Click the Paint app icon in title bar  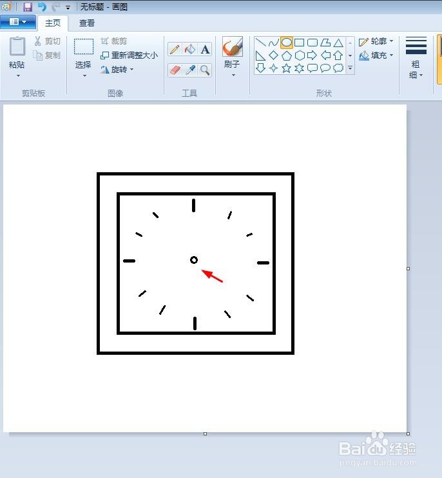(x=6, y=6)
